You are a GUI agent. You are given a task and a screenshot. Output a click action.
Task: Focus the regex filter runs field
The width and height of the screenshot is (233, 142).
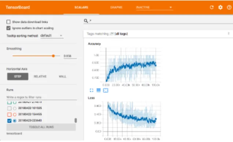click(41, 97)
